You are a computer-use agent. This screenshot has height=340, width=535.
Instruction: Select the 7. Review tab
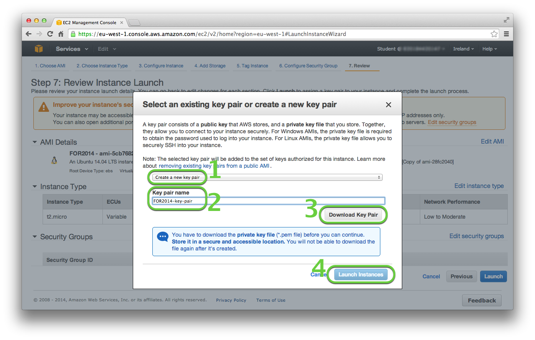point(359,66)
